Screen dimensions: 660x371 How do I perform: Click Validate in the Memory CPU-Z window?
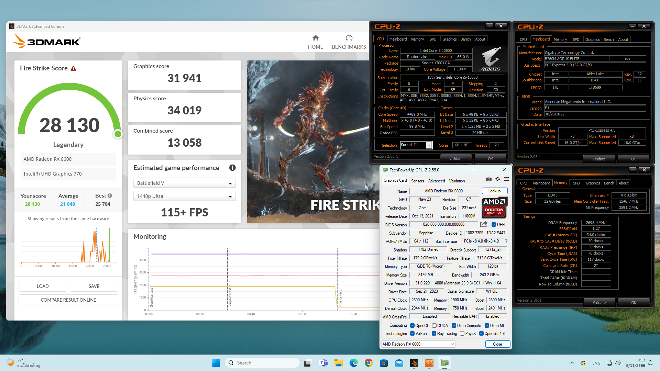coord(599,303)
